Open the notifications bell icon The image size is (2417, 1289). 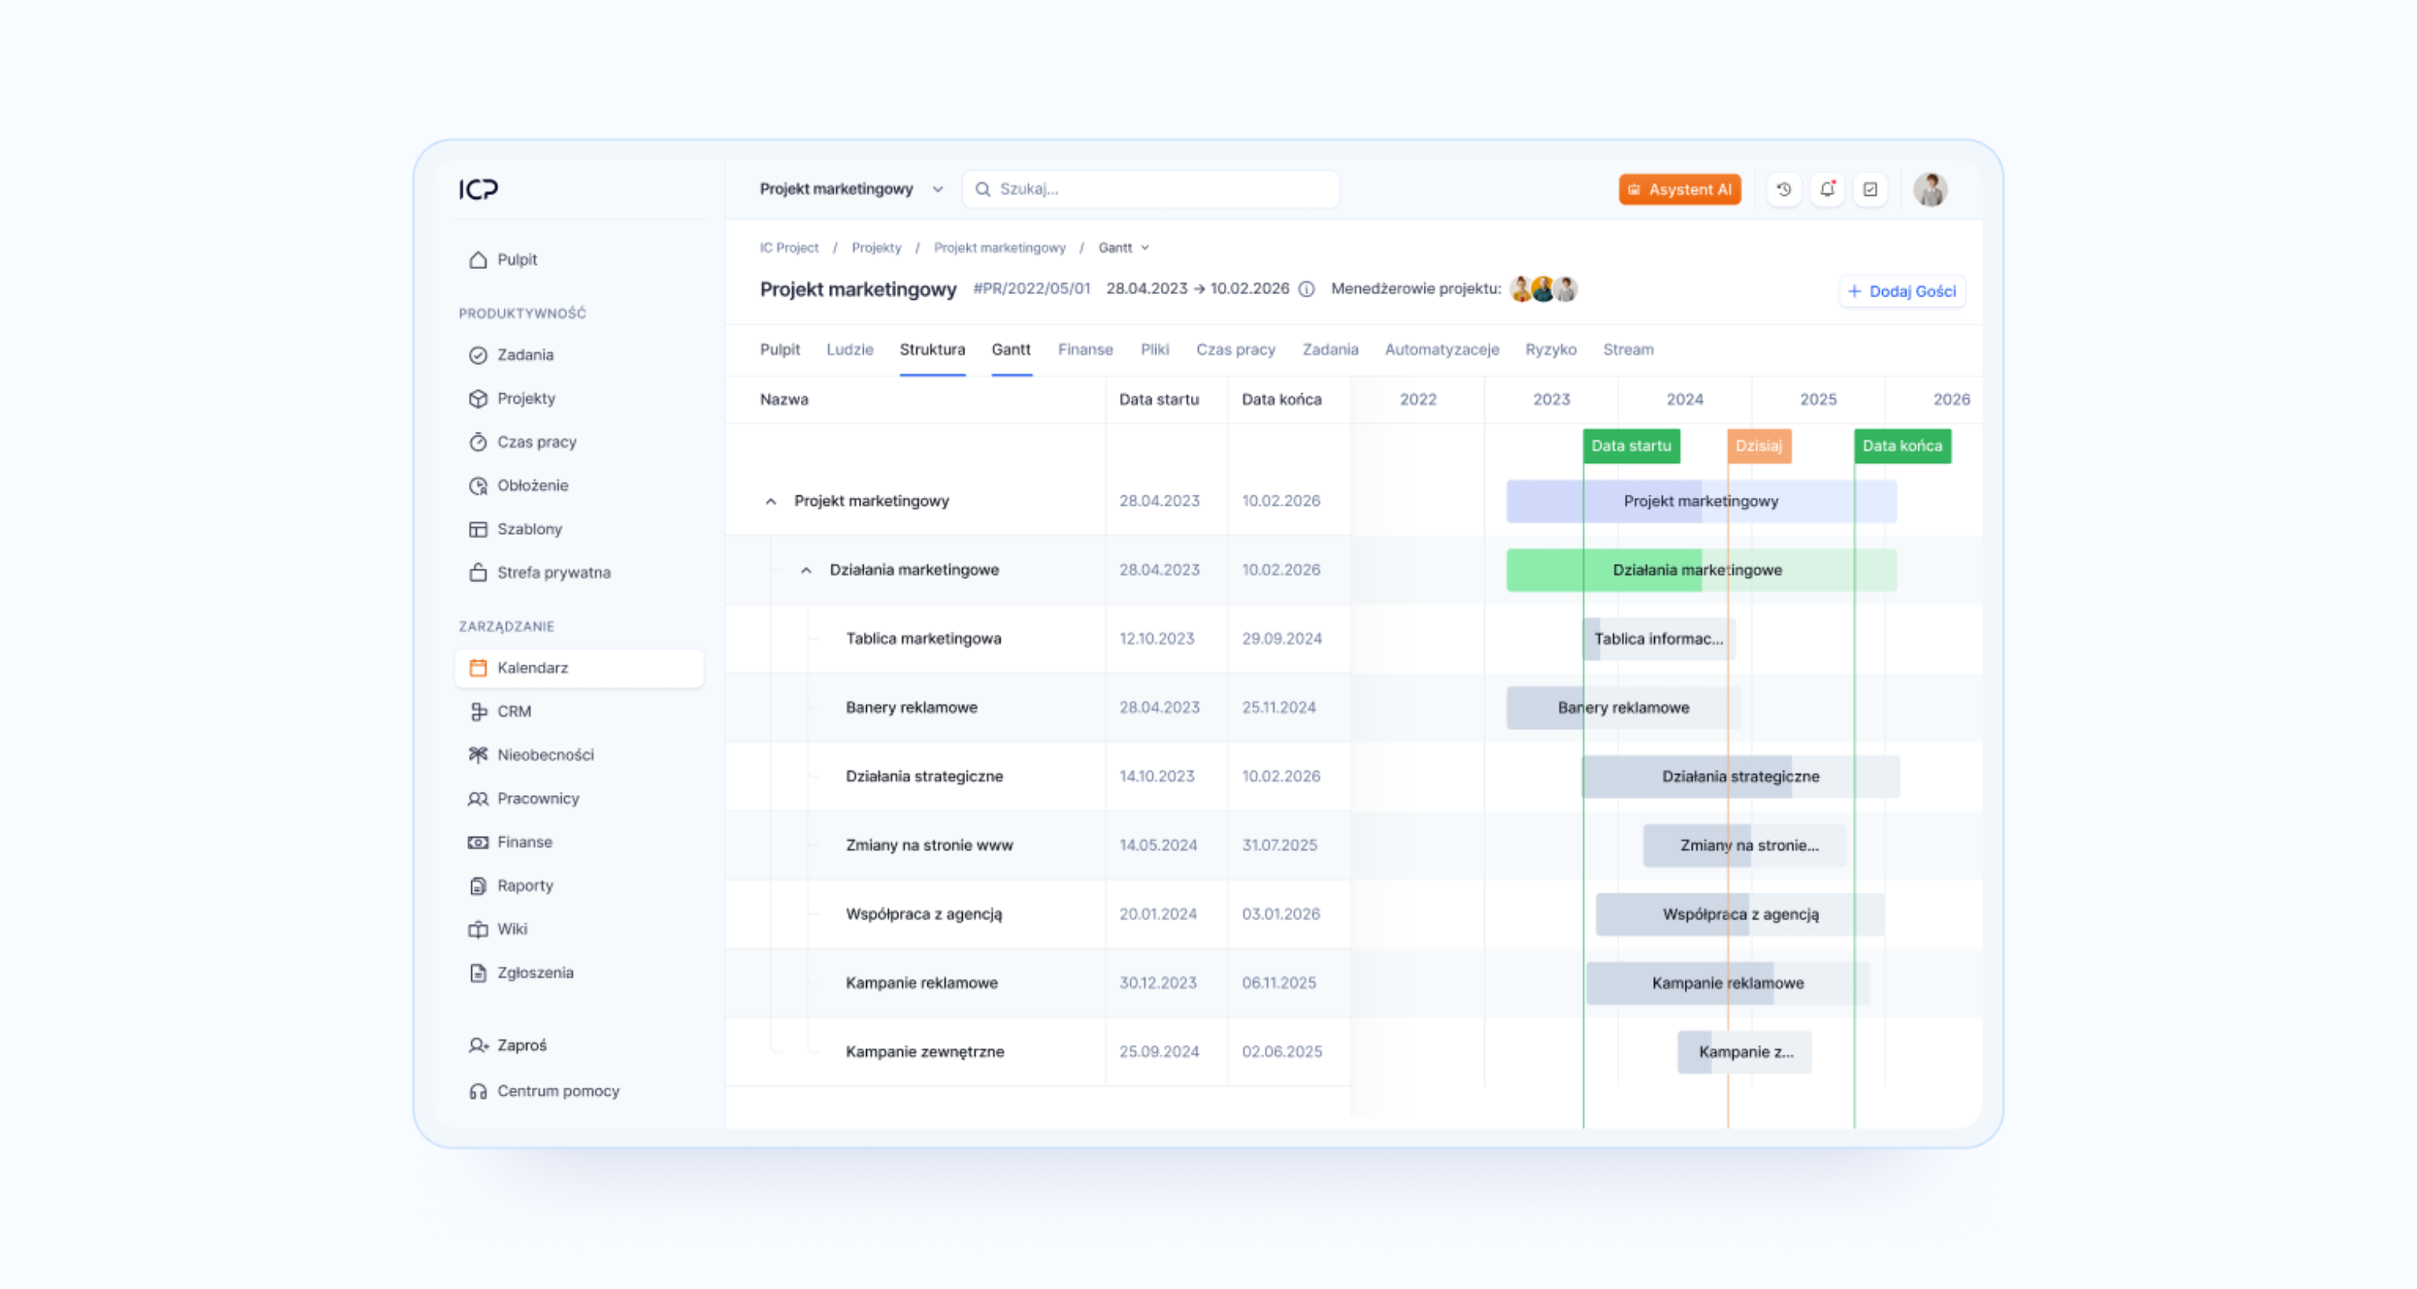(1826, 189)
